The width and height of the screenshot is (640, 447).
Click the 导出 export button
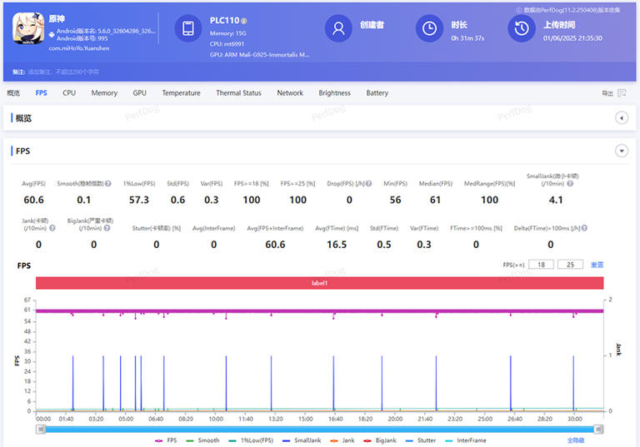coord(607,93)
